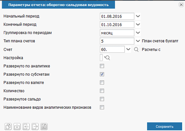Click the label План счетов бухгалт

(x=160, y=41)
